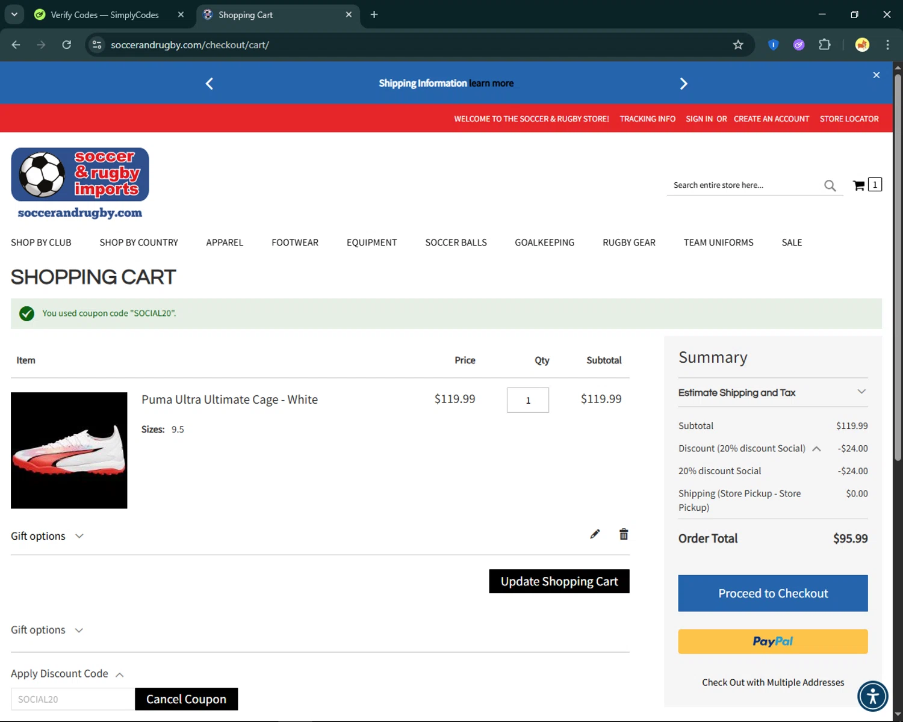Click Proceed to Checkout

point(773,593)
